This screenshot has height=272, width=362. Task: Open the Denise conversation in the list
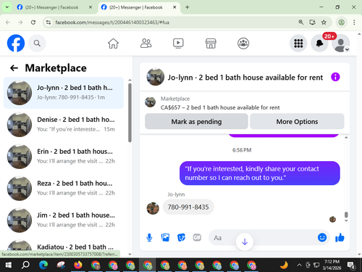pyautogui.click(x=64, y=125)
